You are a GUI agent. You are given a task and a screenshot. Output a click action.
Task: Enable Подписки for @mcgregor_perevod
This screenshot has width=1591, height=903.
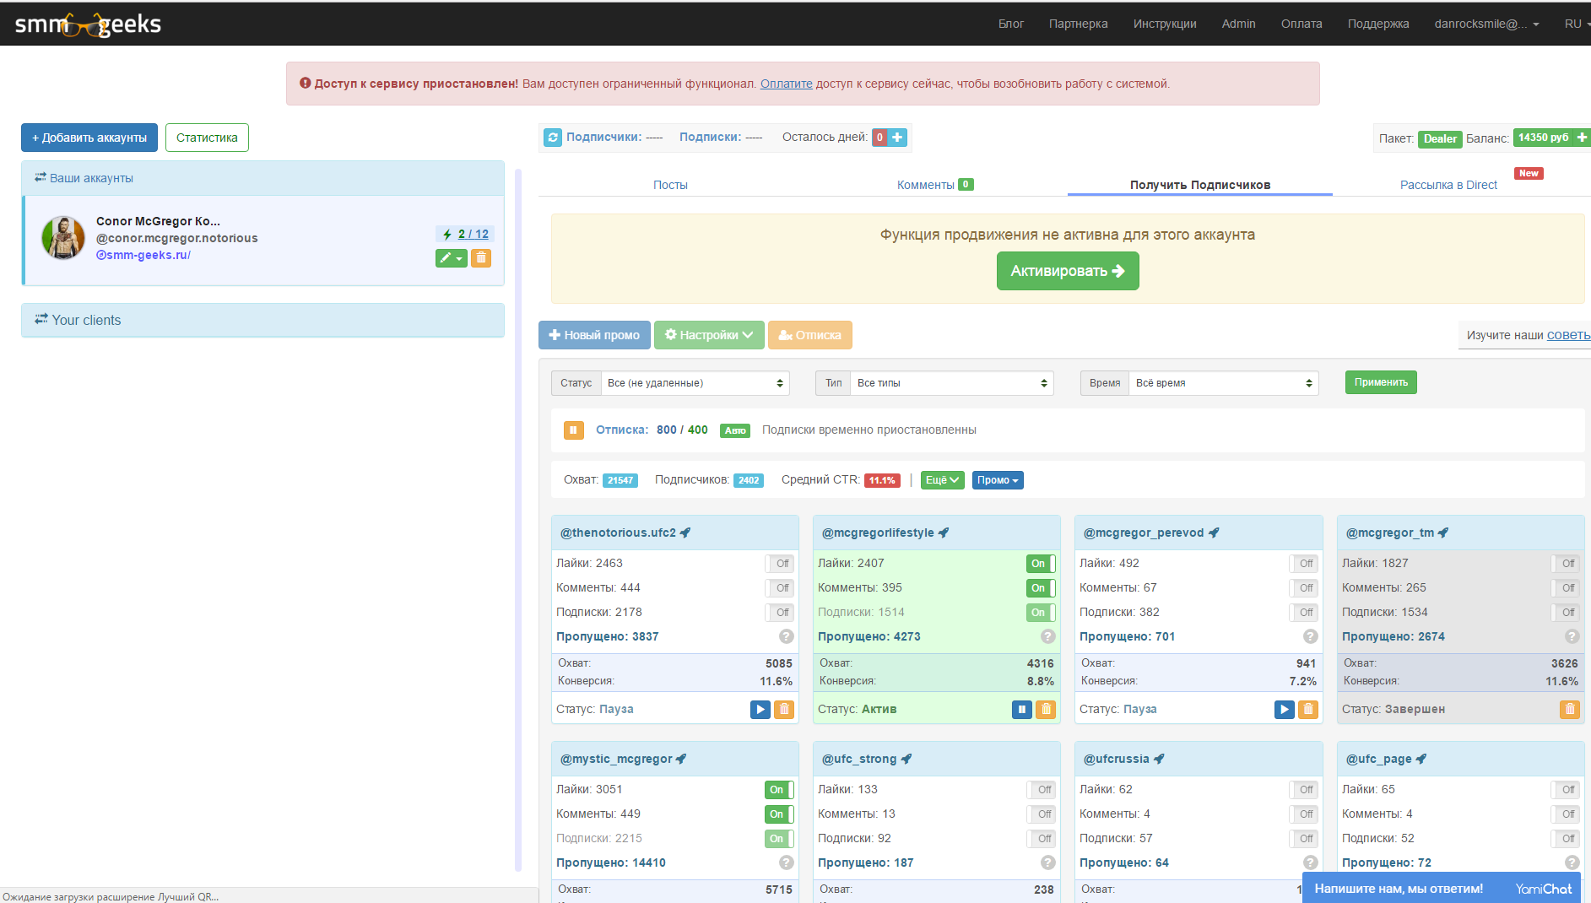1304,612
